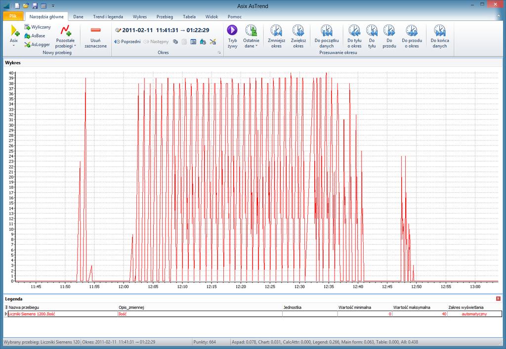
Task: Jump Do początku danych
Action: tap(327, 36)
